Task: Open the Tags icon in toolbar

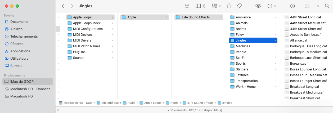Action: click(239, 6)
